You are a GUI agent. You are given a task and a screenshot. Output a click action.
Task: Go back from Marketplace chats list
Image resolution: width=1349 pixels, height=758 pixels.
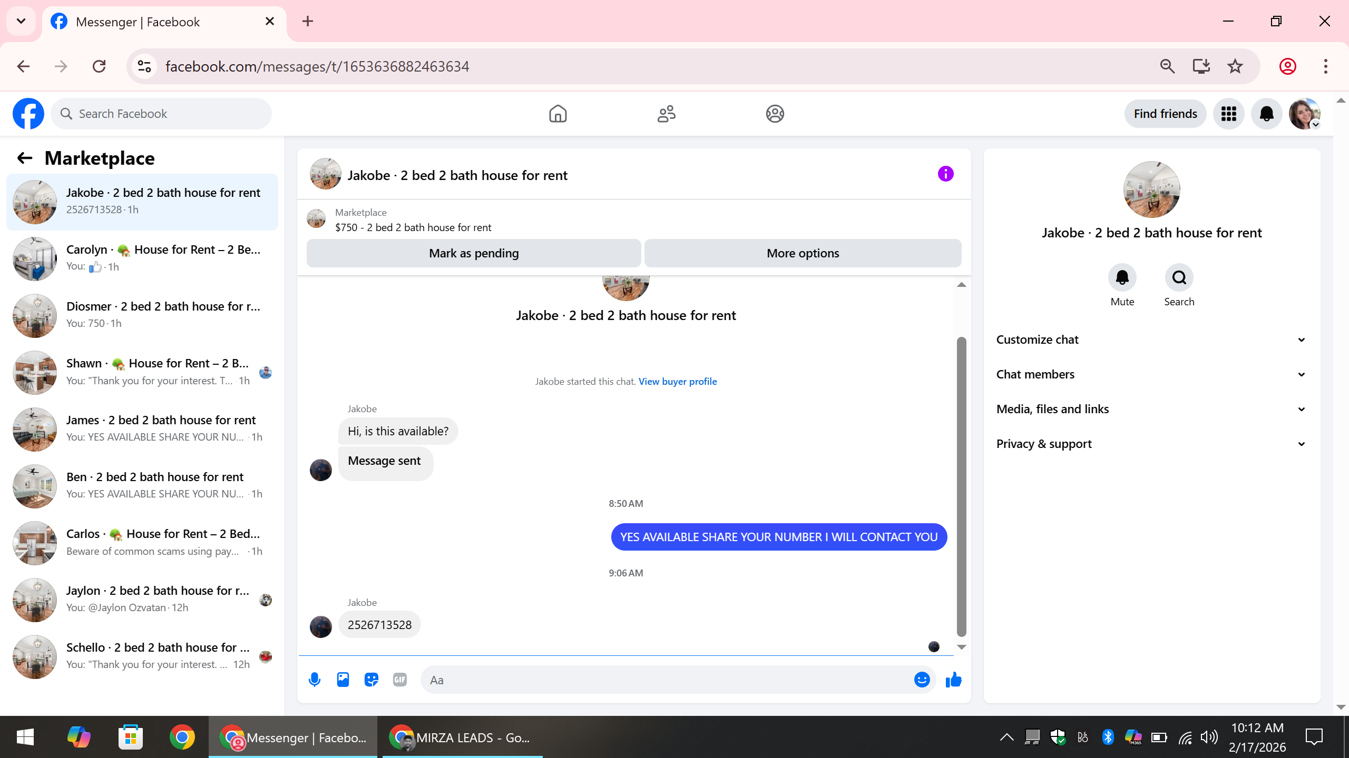25,158
